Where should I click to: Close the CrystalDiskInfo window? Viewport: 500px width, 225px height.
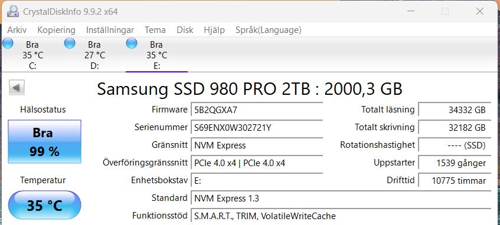pyautogui.click(x=479, y=11)
